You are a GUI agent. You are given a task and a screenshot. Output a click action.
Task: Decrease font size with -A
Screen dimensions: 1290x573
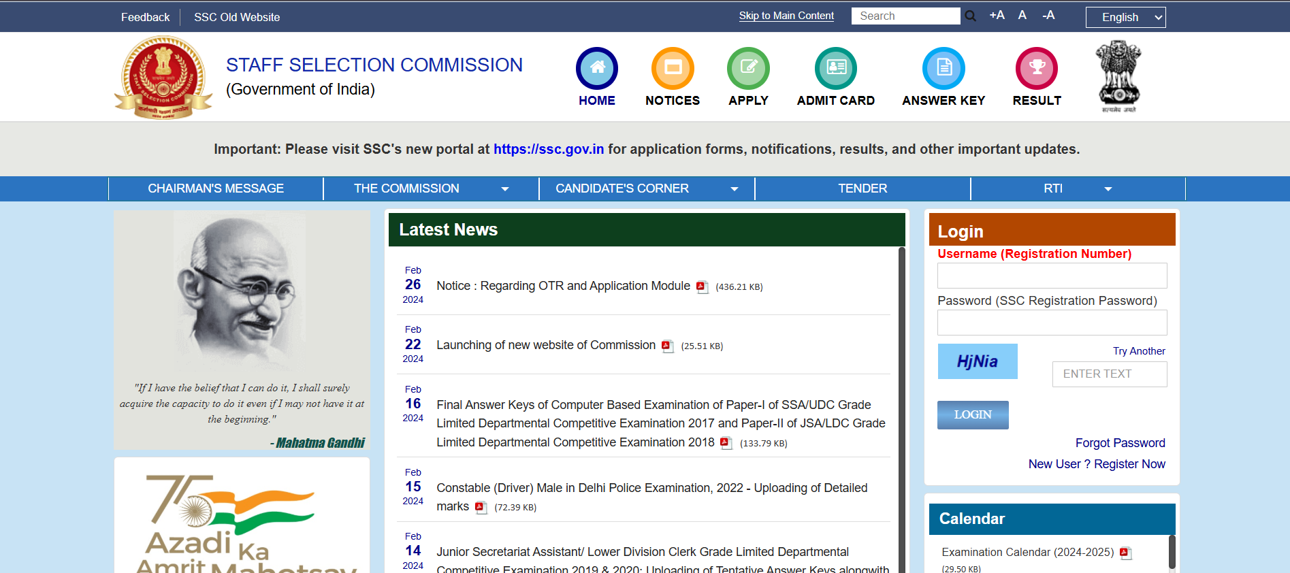1048,16
